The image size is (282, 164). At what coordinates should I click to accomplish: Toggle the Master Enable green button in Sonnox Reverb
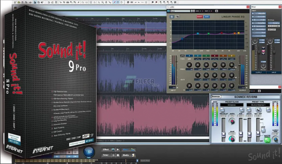267,140
